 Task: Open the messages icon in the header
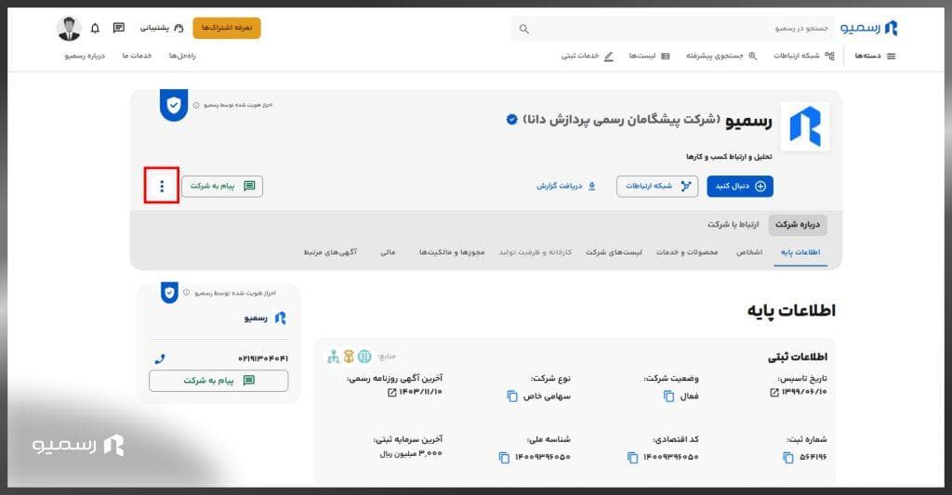click(119, 28)
